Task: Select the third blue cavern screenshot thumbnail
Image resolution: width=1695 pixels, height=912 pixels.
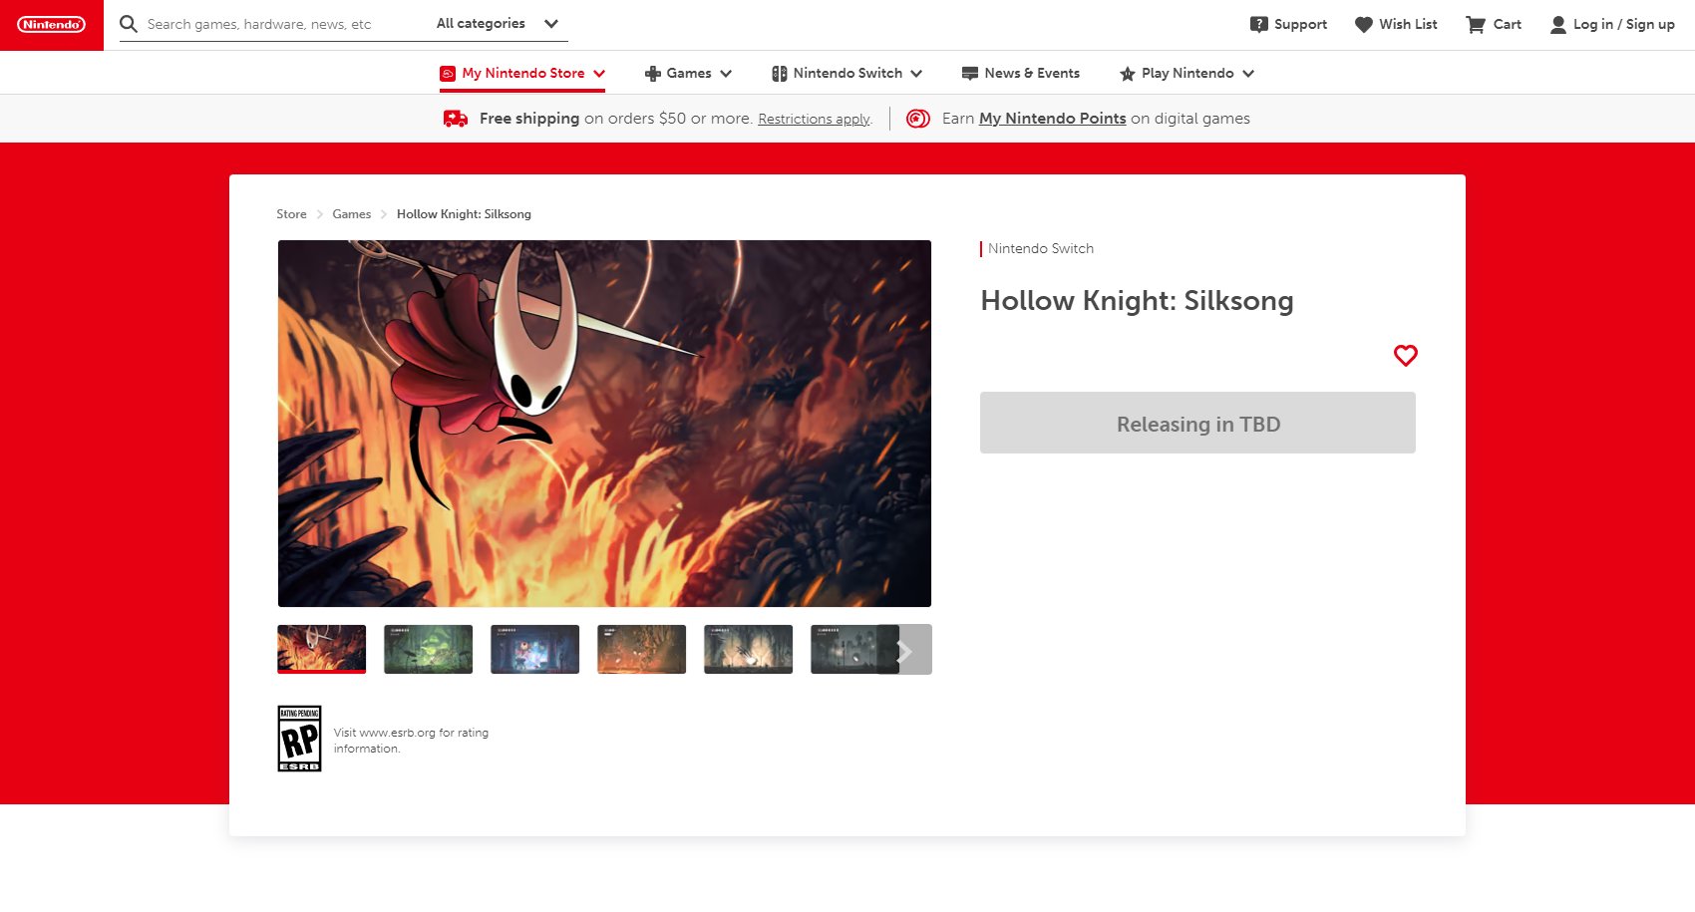Action: click(534, 649)
